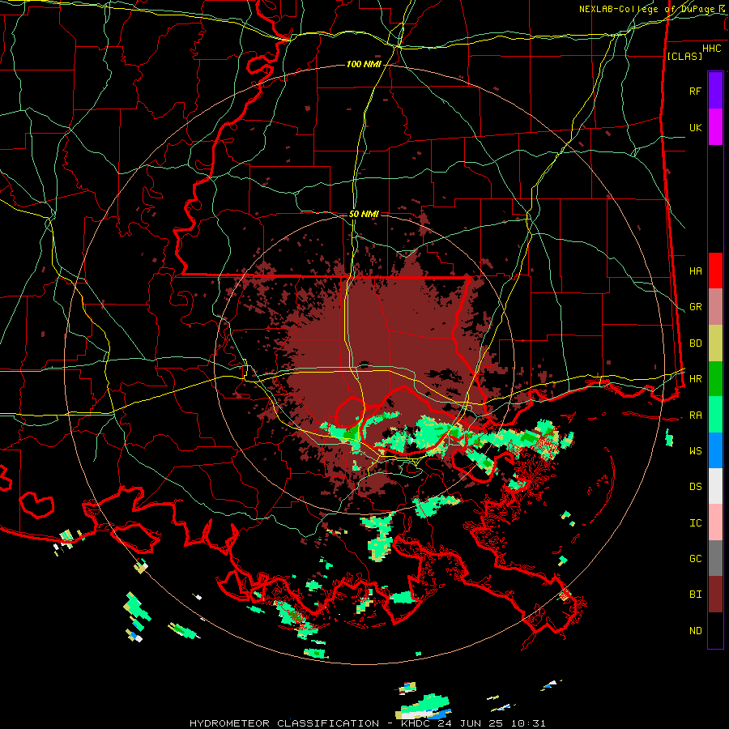Image resolution: width=729 pixels, height=729 pixels.
Task: Click the BI brown legend swatch
Action: [715, 595]
